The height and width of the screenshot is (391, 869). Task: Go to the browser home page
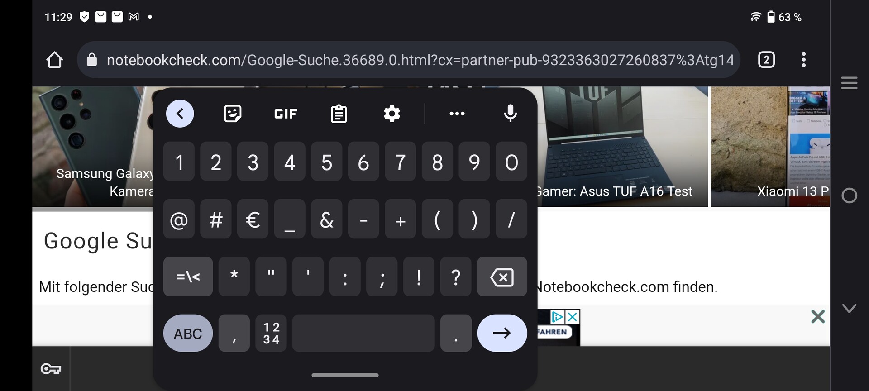[54, 60]
